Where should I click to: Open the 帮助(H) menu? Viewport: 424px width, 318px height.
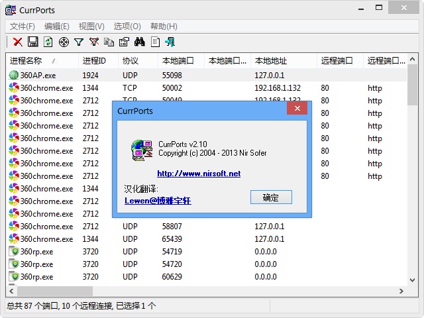click(164, 26)
